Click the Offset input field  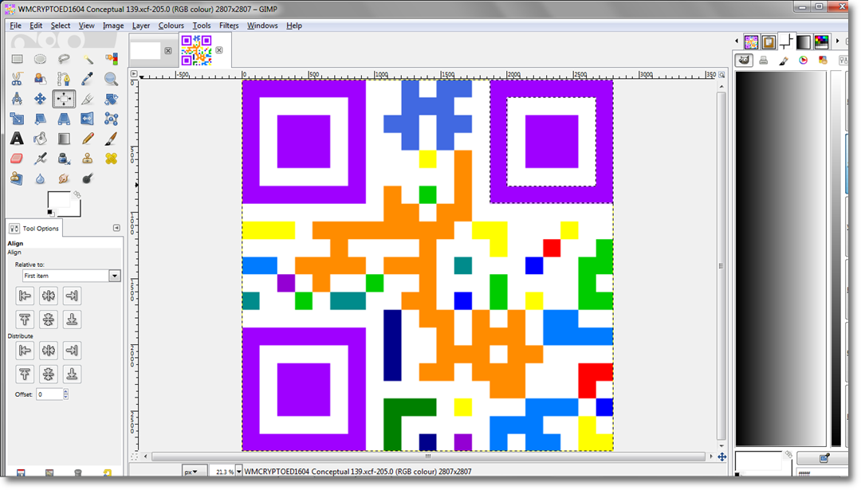click(x=49, y=394)
